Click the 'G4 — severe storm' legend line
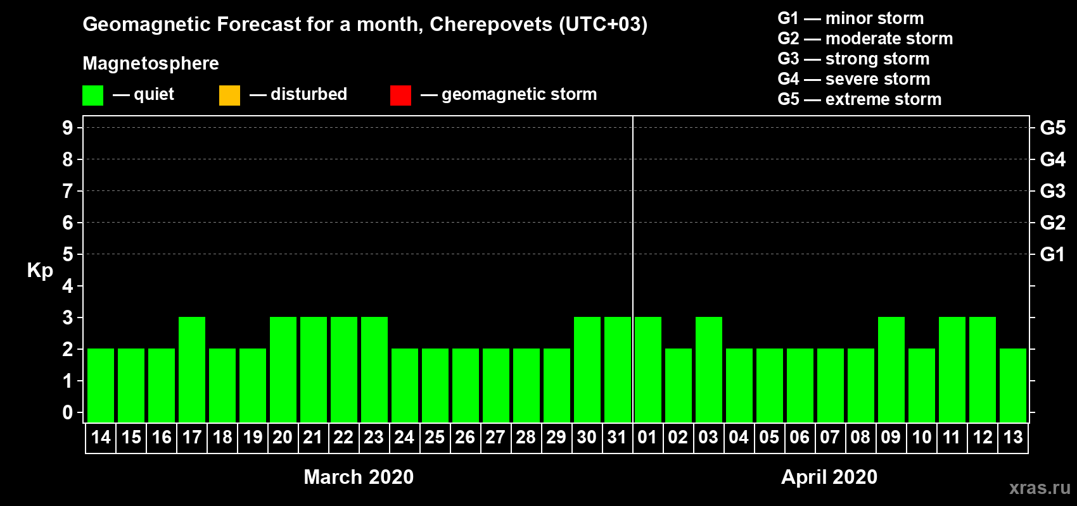 (x=854, y=79)
